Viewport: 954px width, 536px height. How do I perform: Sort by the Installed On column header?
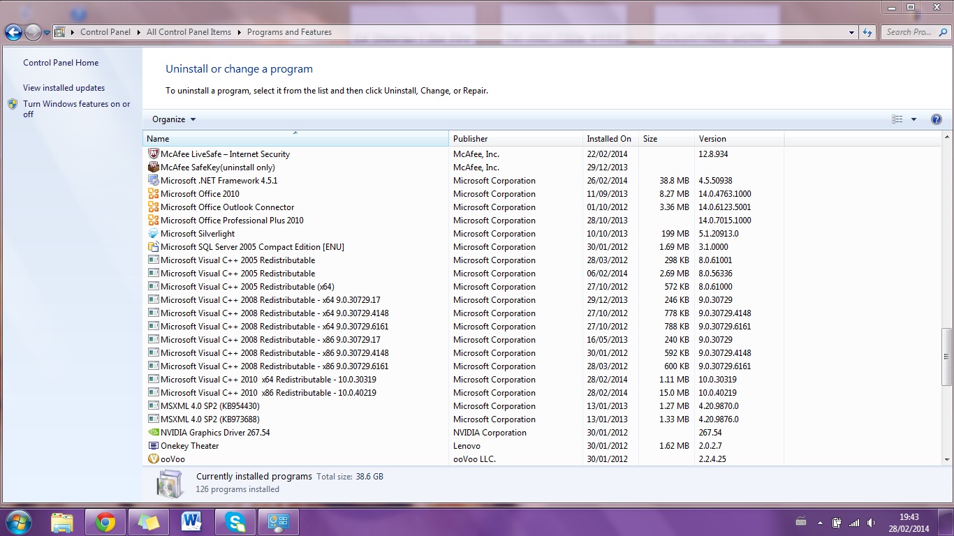(610, 138)
